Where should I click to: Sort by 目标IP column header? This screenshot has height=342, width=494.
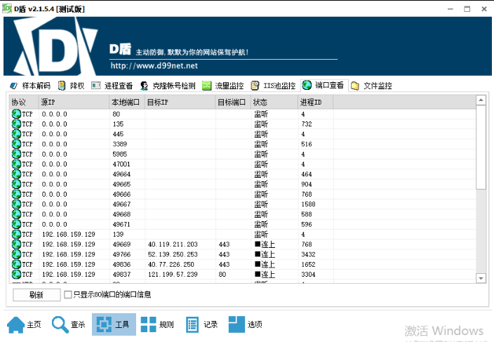(x=180, y=102)
